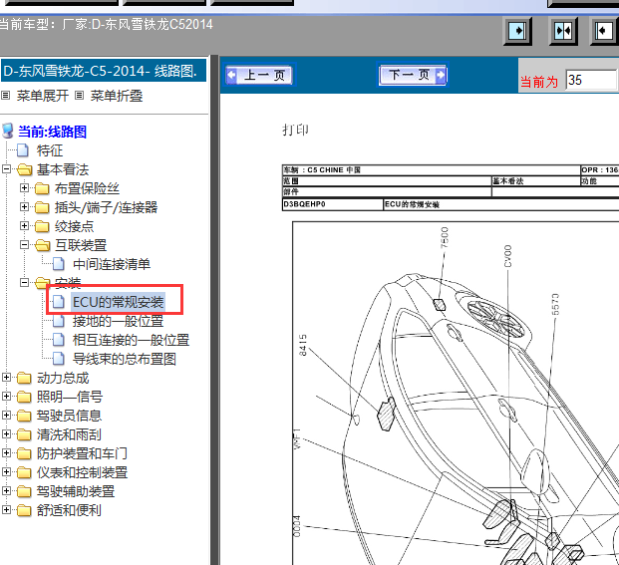
Task: Click the right-arrow panel layout icon
Action: 517,30
